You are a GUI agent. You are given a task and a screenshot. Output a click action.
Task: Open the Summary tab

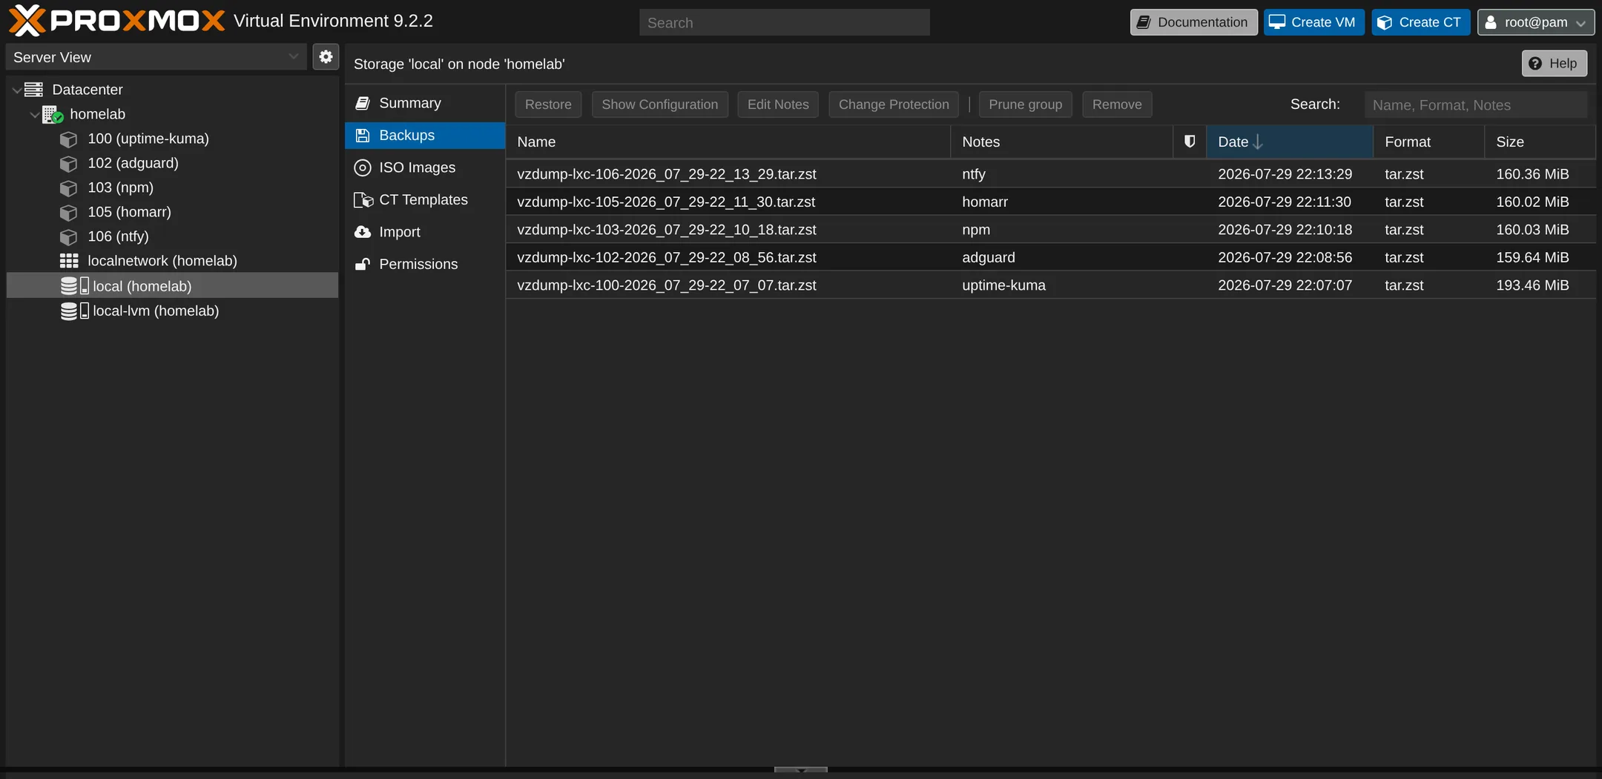coord(425,103)
